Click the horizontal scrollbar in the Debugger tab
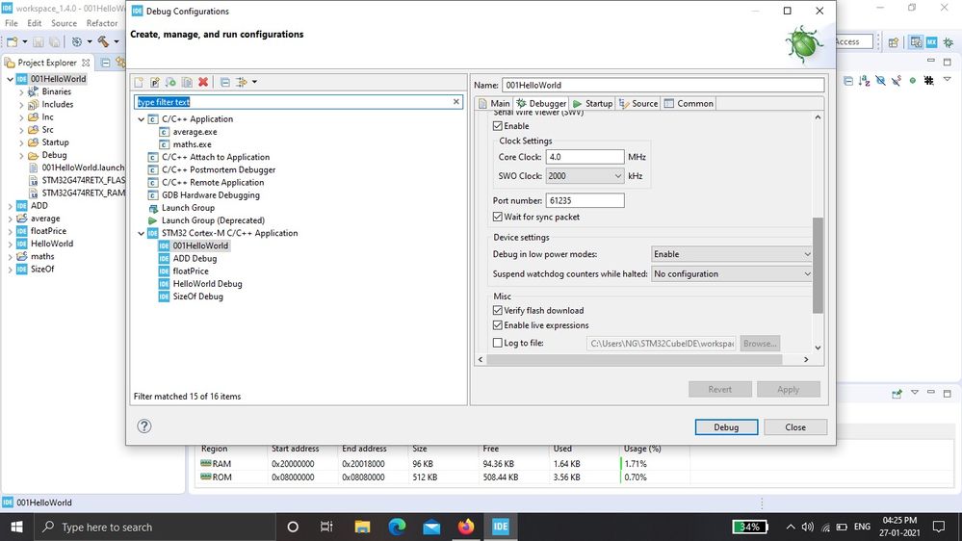The image size is (962, 541). [635, 359]
